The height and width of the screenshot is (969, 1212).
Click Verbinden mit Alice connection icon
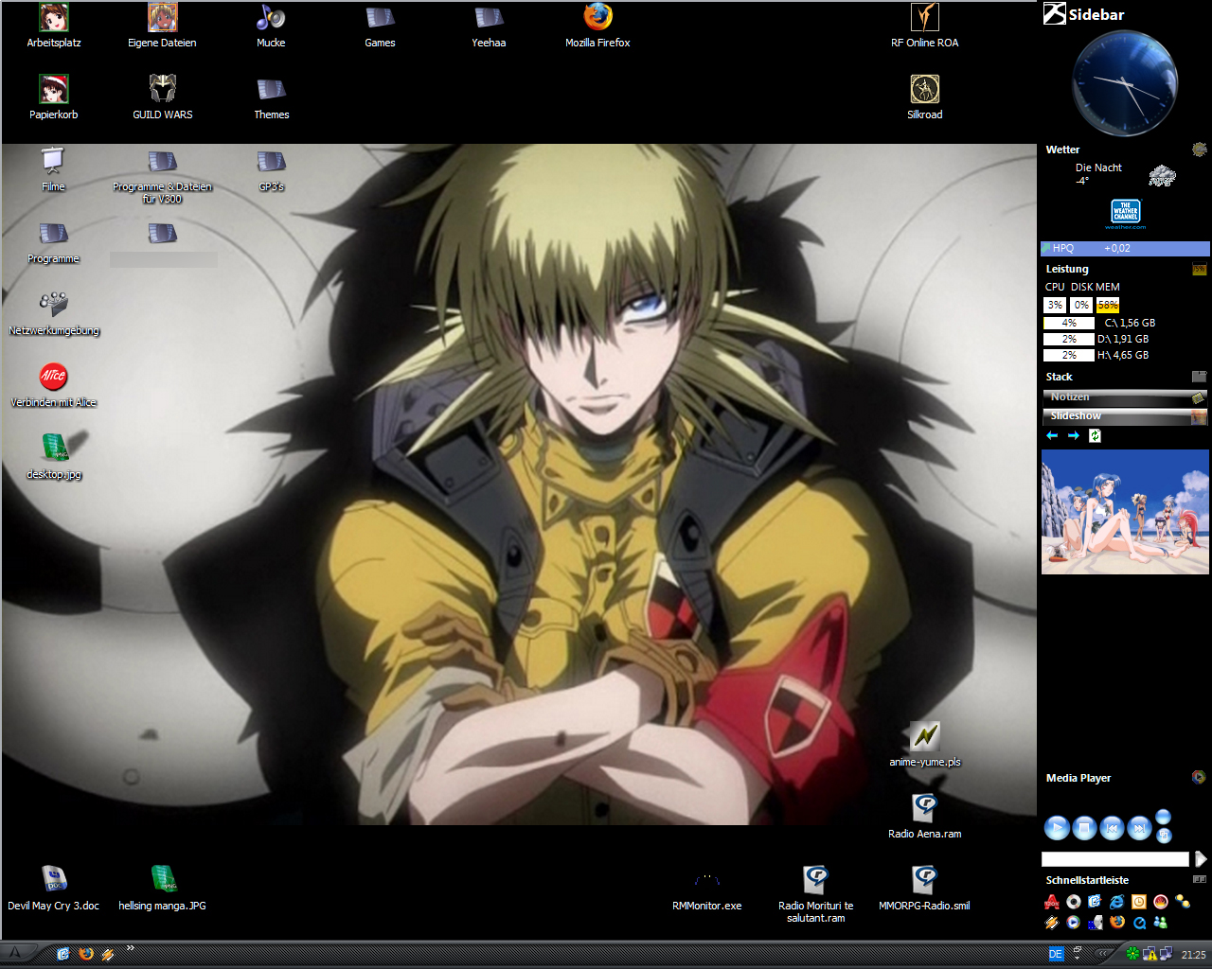pyautogui.click(x=54, y=385)
